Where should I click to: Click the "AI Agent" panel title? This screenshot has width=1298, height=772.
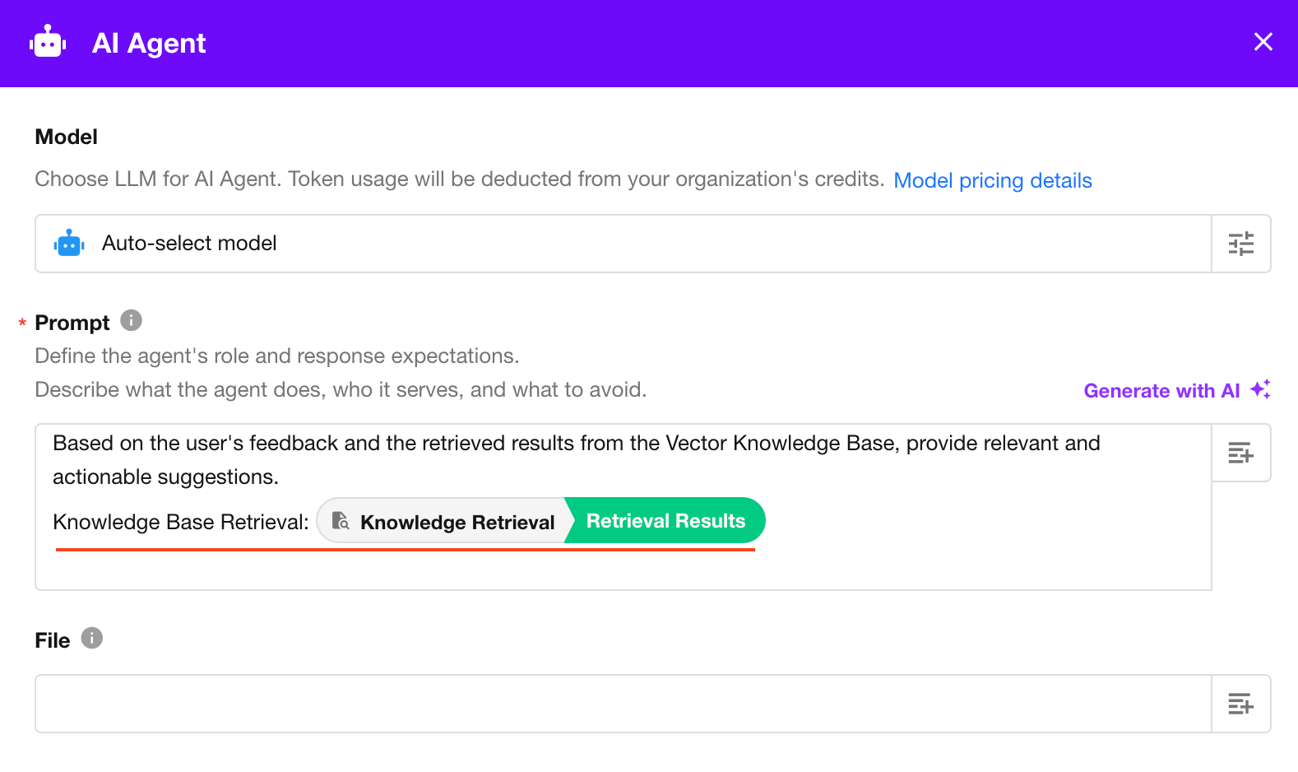pos(149,43)
